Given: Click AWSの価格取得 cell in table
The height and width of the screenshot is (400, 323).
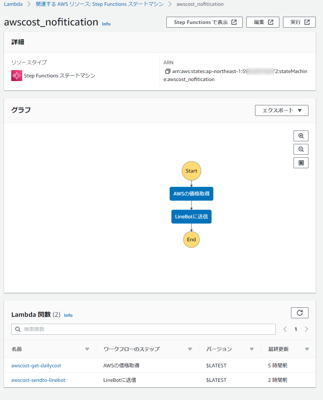Looking at the screenshot, I should click(x=121, y=365).
